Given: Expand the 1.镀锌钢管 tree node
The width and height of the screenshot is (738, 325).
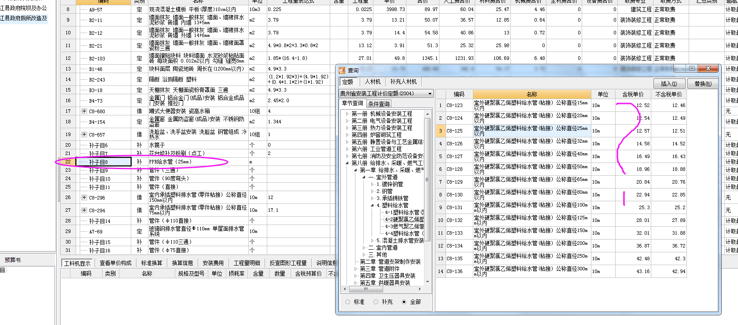Looking at the screenshot, I should [372, 184].
